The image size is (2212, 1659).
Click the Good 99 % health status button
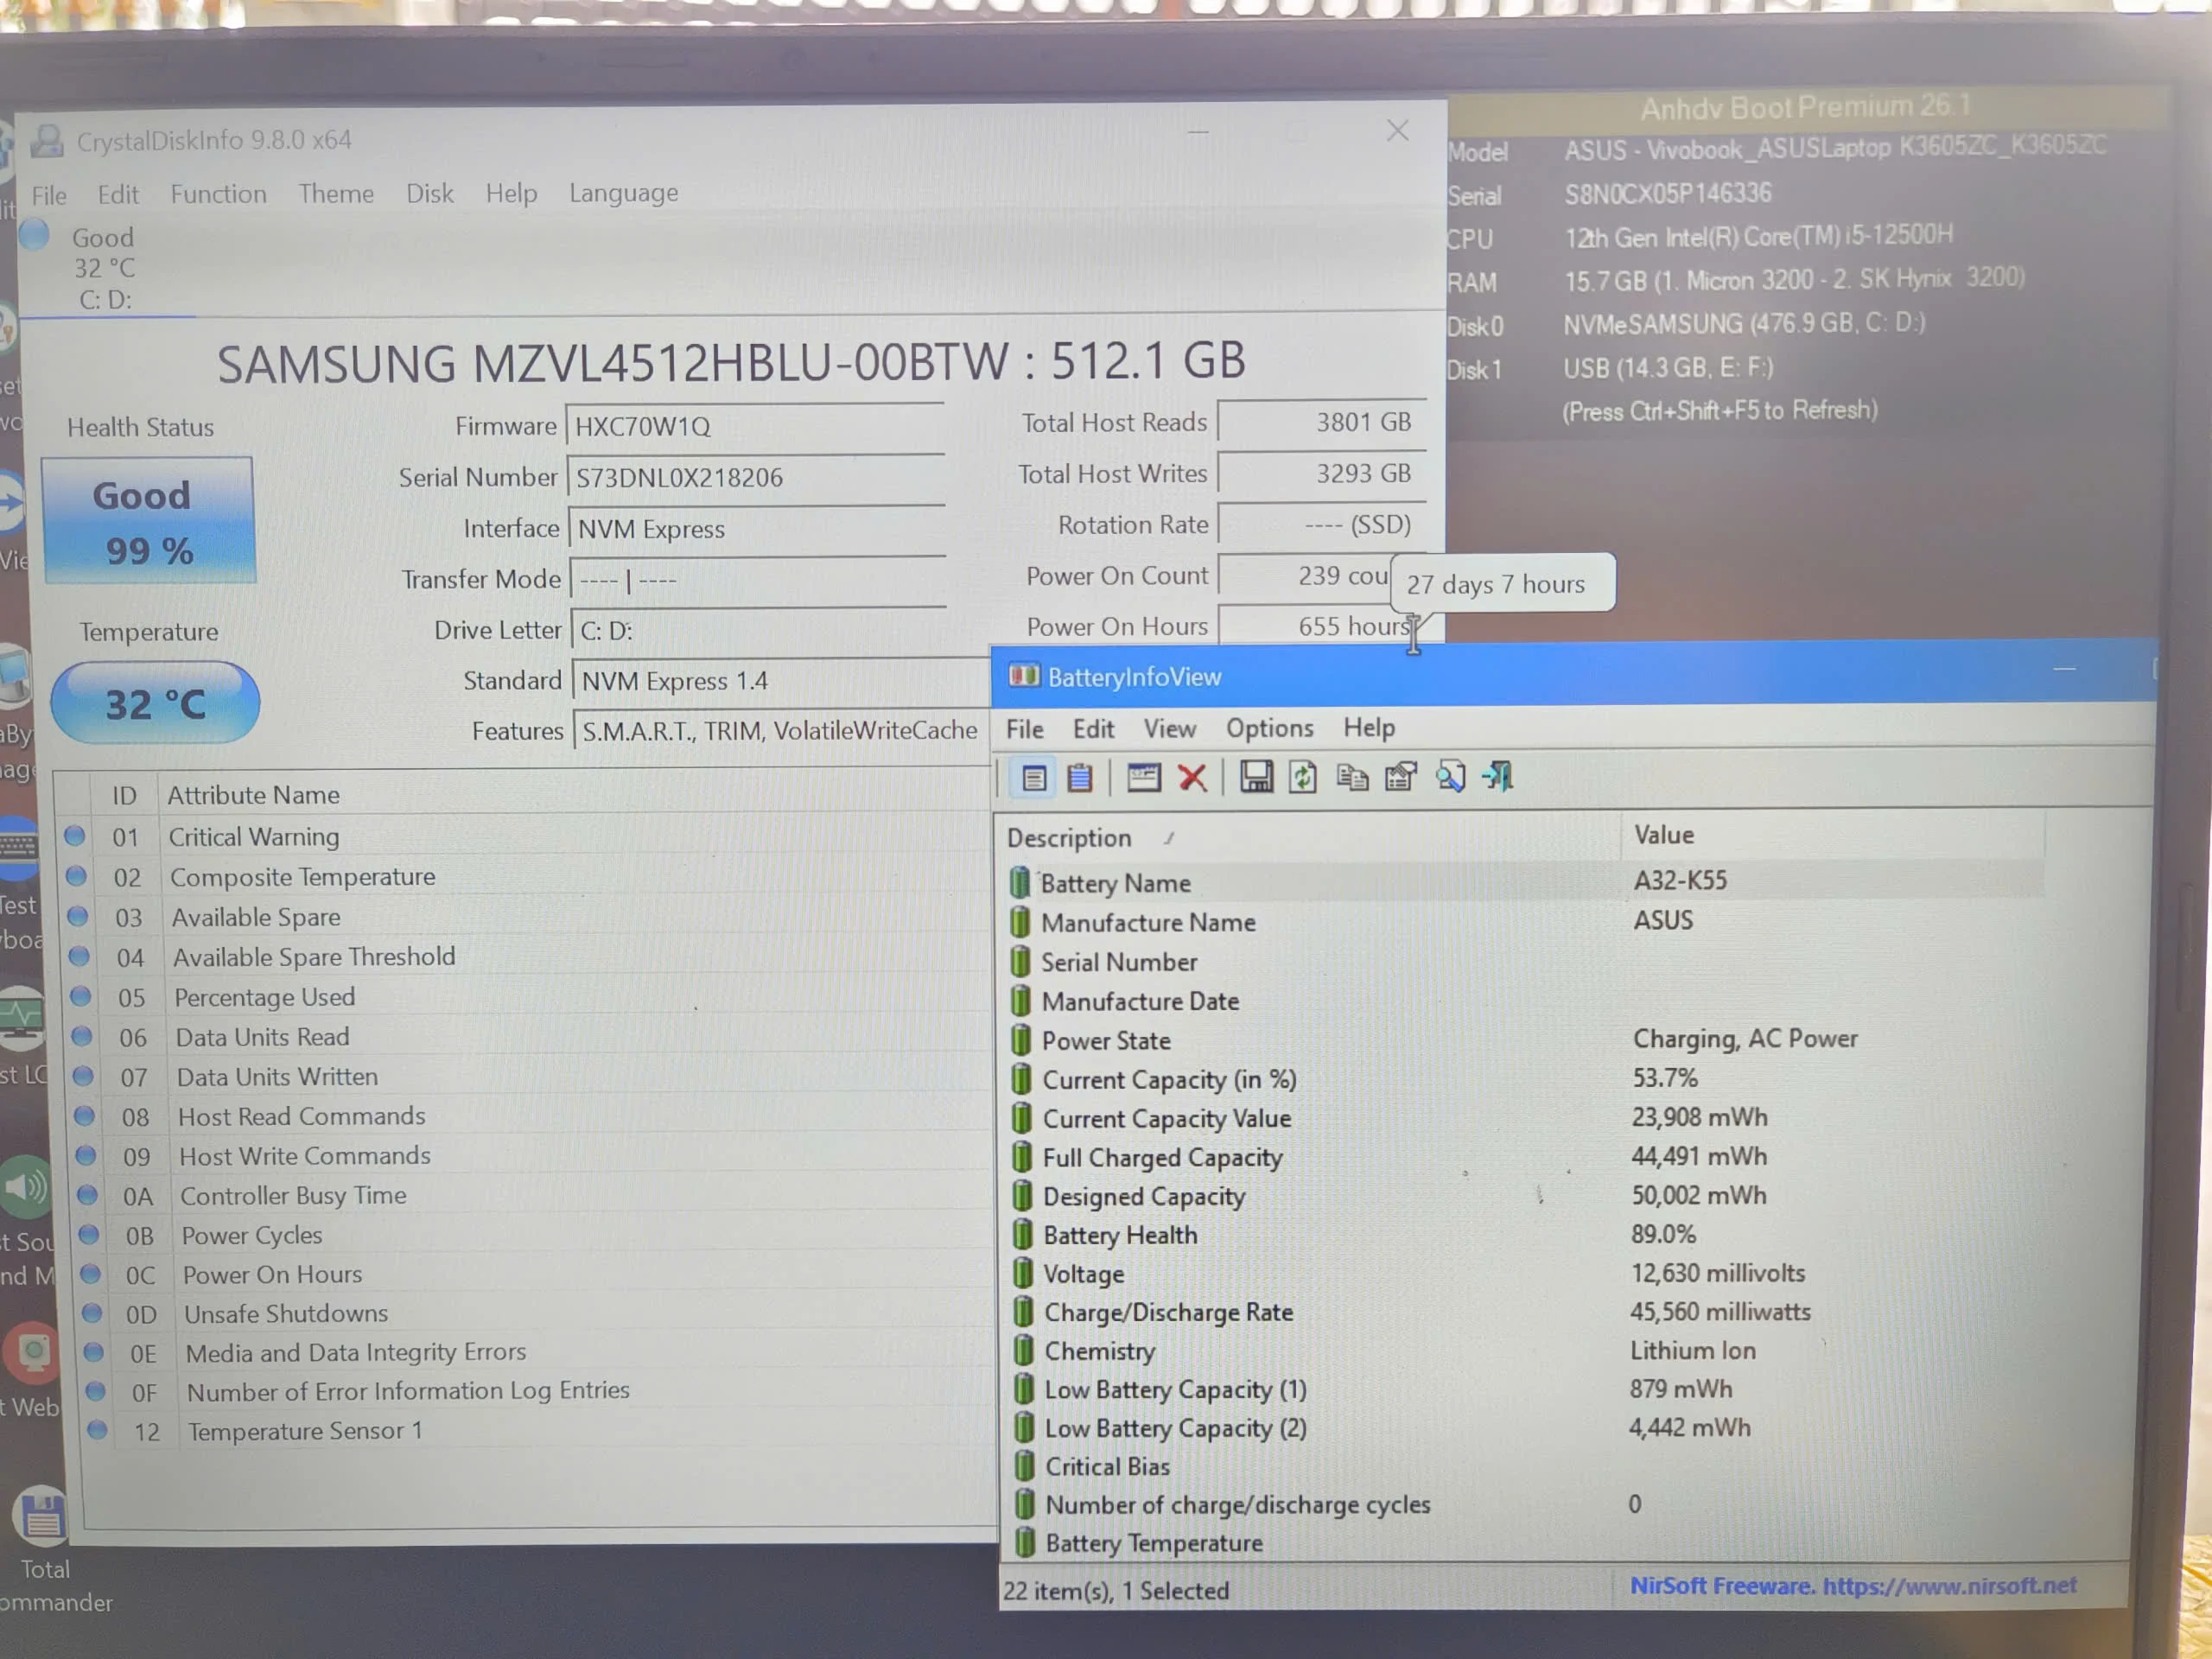[x=148, y=520]
